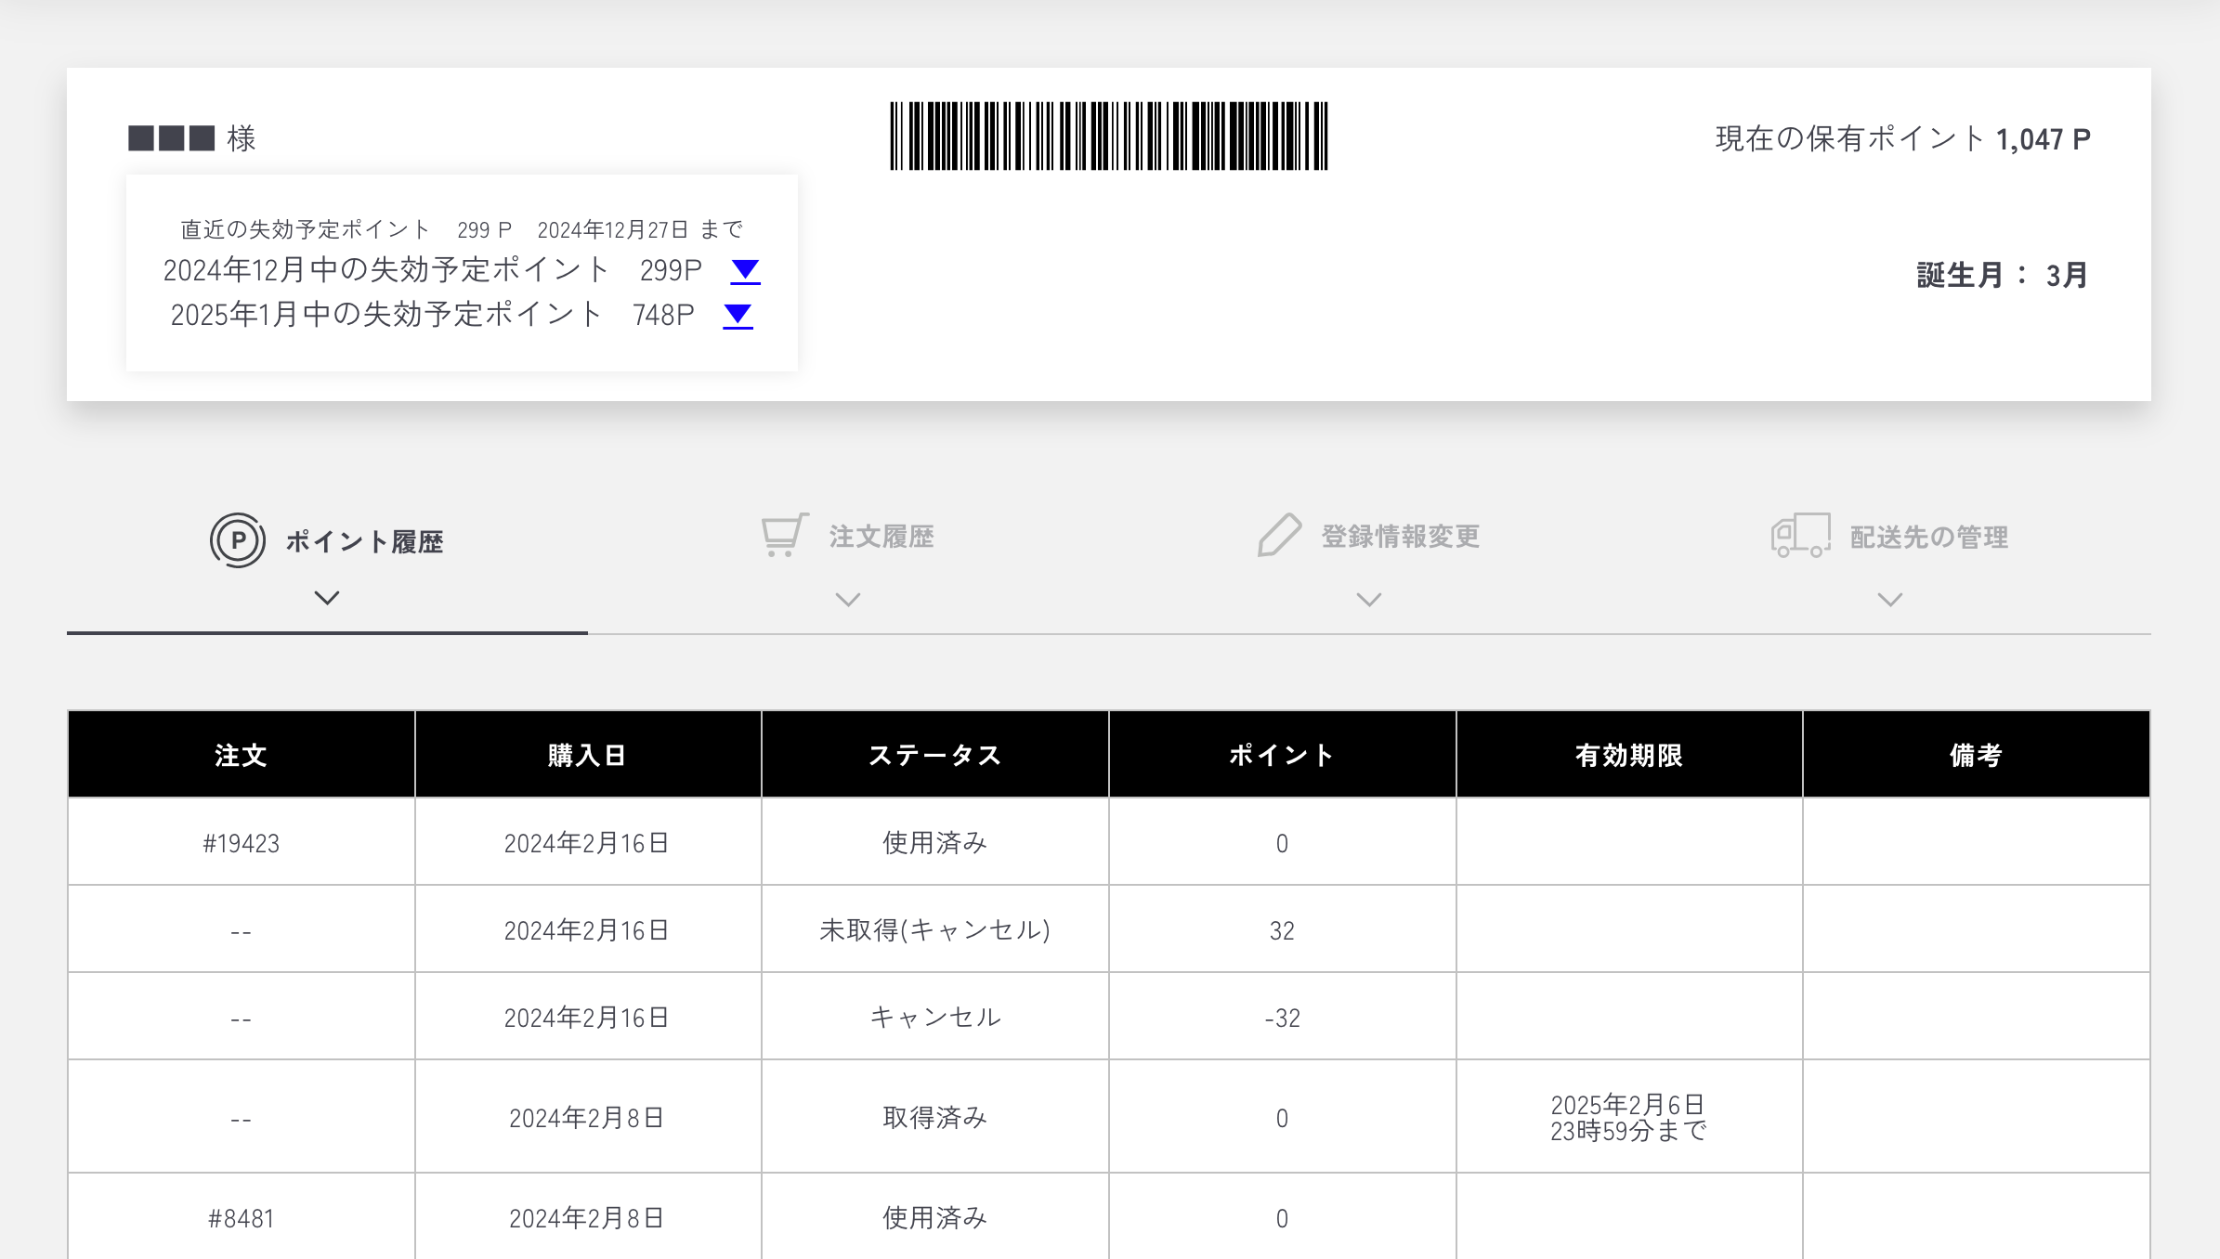Expand December 2024 expiring points triangle
Viewport: 2220px width, 1259px height.
[x=745, y=271]
